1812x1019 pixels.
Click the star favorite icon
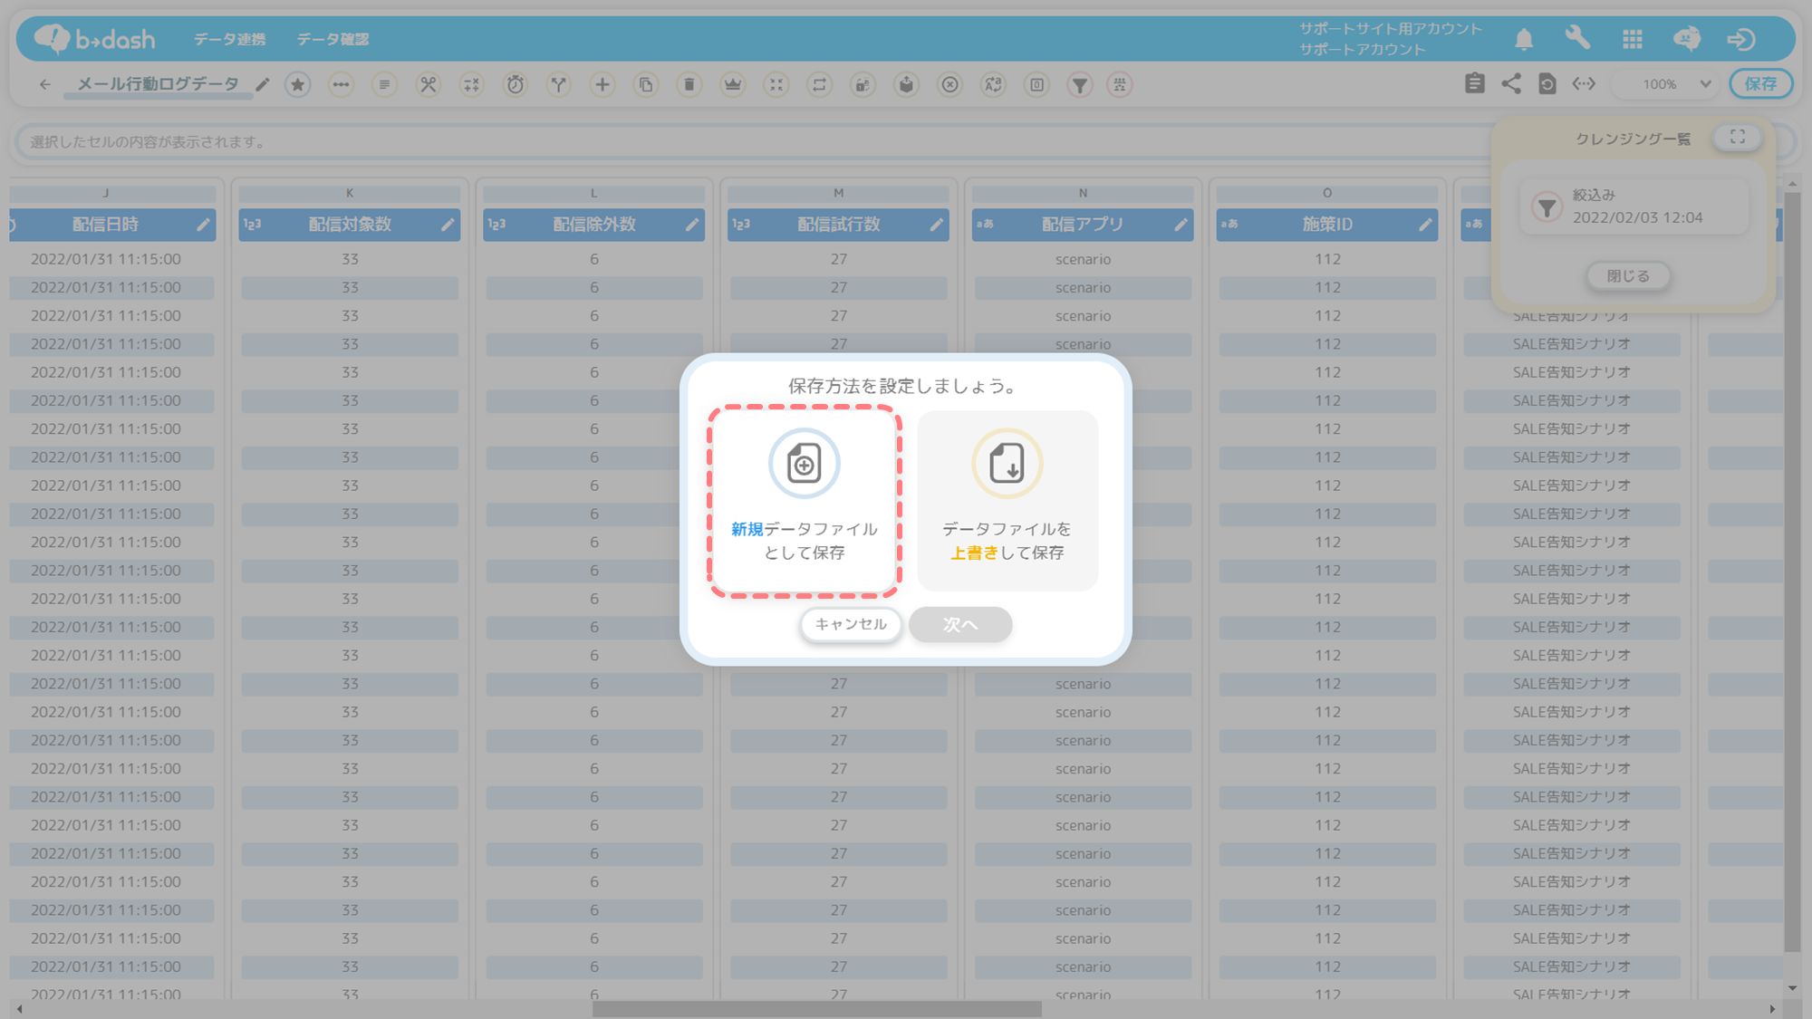(297, 84)
